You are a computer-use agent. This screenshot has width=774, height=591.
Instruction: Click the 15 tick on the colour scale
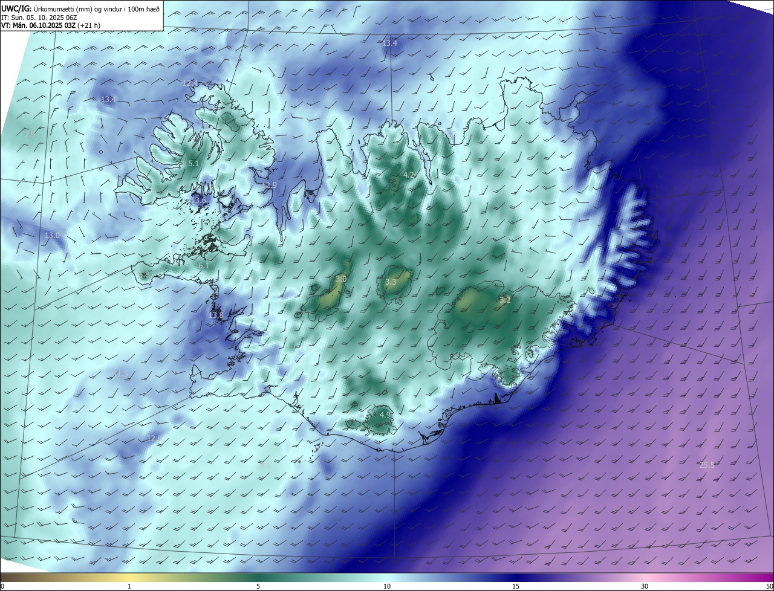[516, 586]
